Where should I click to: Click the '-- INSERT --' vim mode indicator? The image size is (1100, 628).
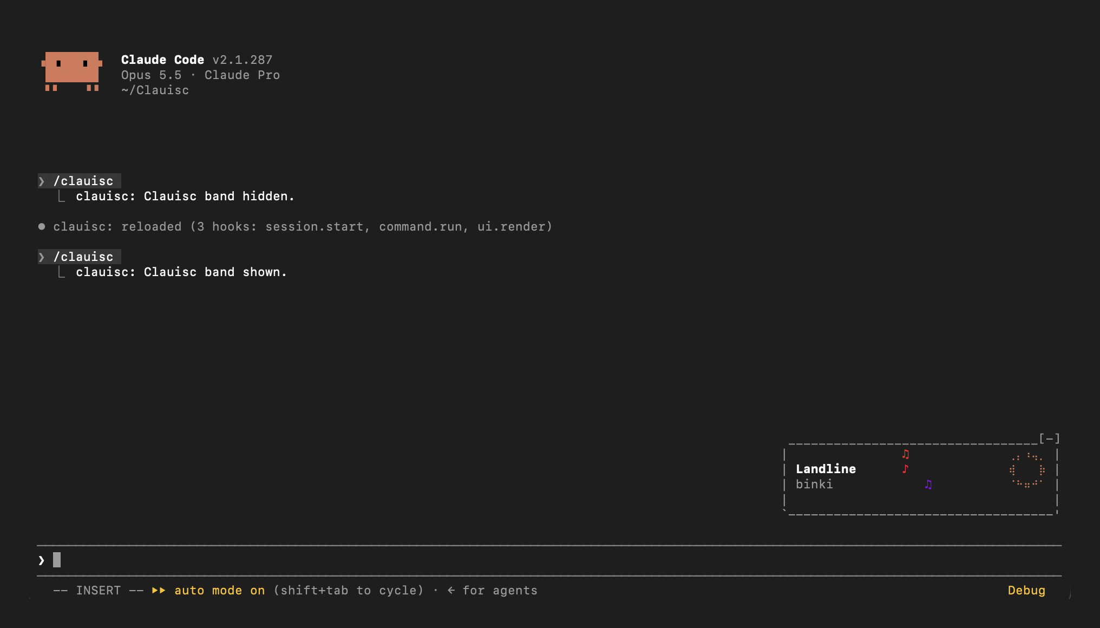coord(98,591)
